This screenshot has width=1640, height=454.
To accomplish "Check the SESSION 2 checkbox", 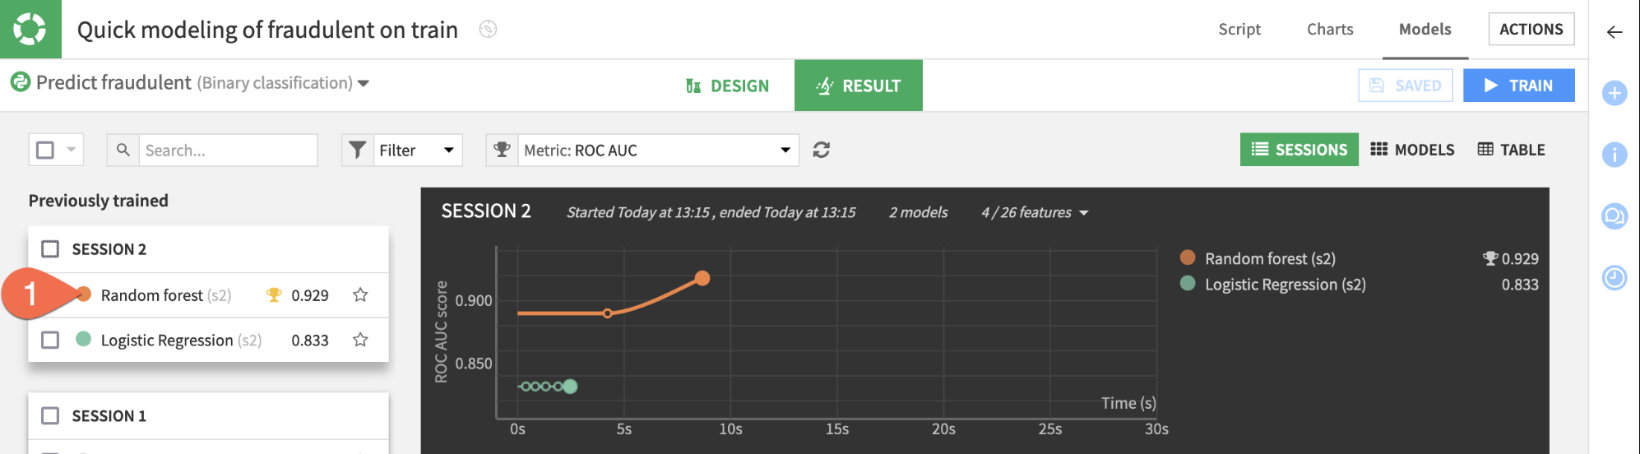I will (x=50, y=249).
